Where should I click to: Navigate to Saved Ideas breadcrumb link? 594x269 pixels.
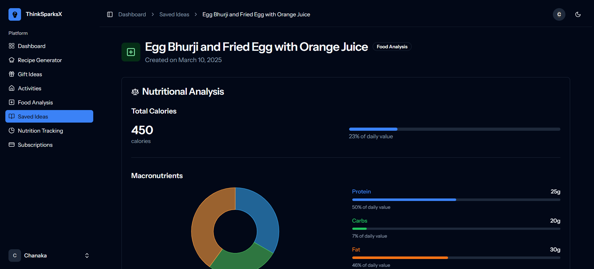pos(174,14)
